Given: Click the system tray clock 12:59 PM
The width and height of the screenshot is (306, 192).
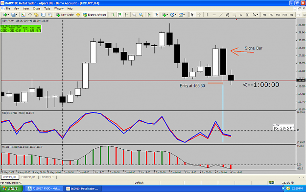Looking at the screenshot, I should (x=297, y=189).
